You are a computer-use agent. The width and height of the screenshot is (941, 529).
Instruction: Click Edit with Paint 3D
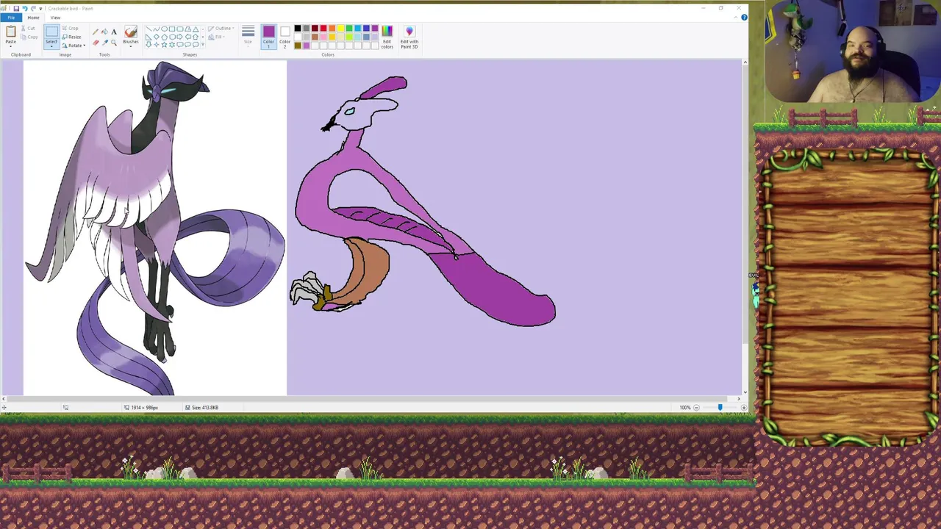(x=409, y=37)
